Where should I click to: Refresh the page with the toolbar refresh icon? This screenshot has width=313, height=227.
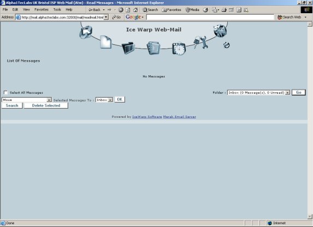[128, 10]
